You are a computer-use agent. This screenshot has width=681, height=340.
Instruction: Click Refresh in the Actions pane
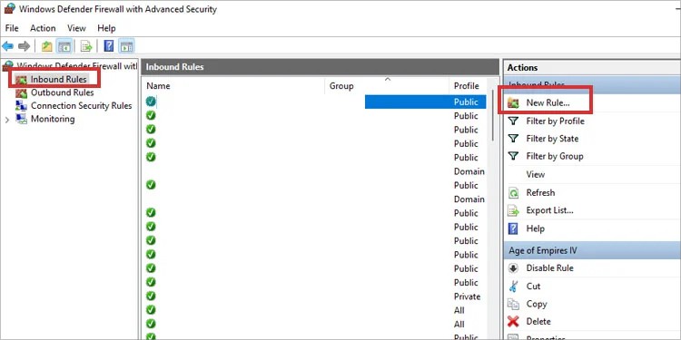tap(540, 192)
